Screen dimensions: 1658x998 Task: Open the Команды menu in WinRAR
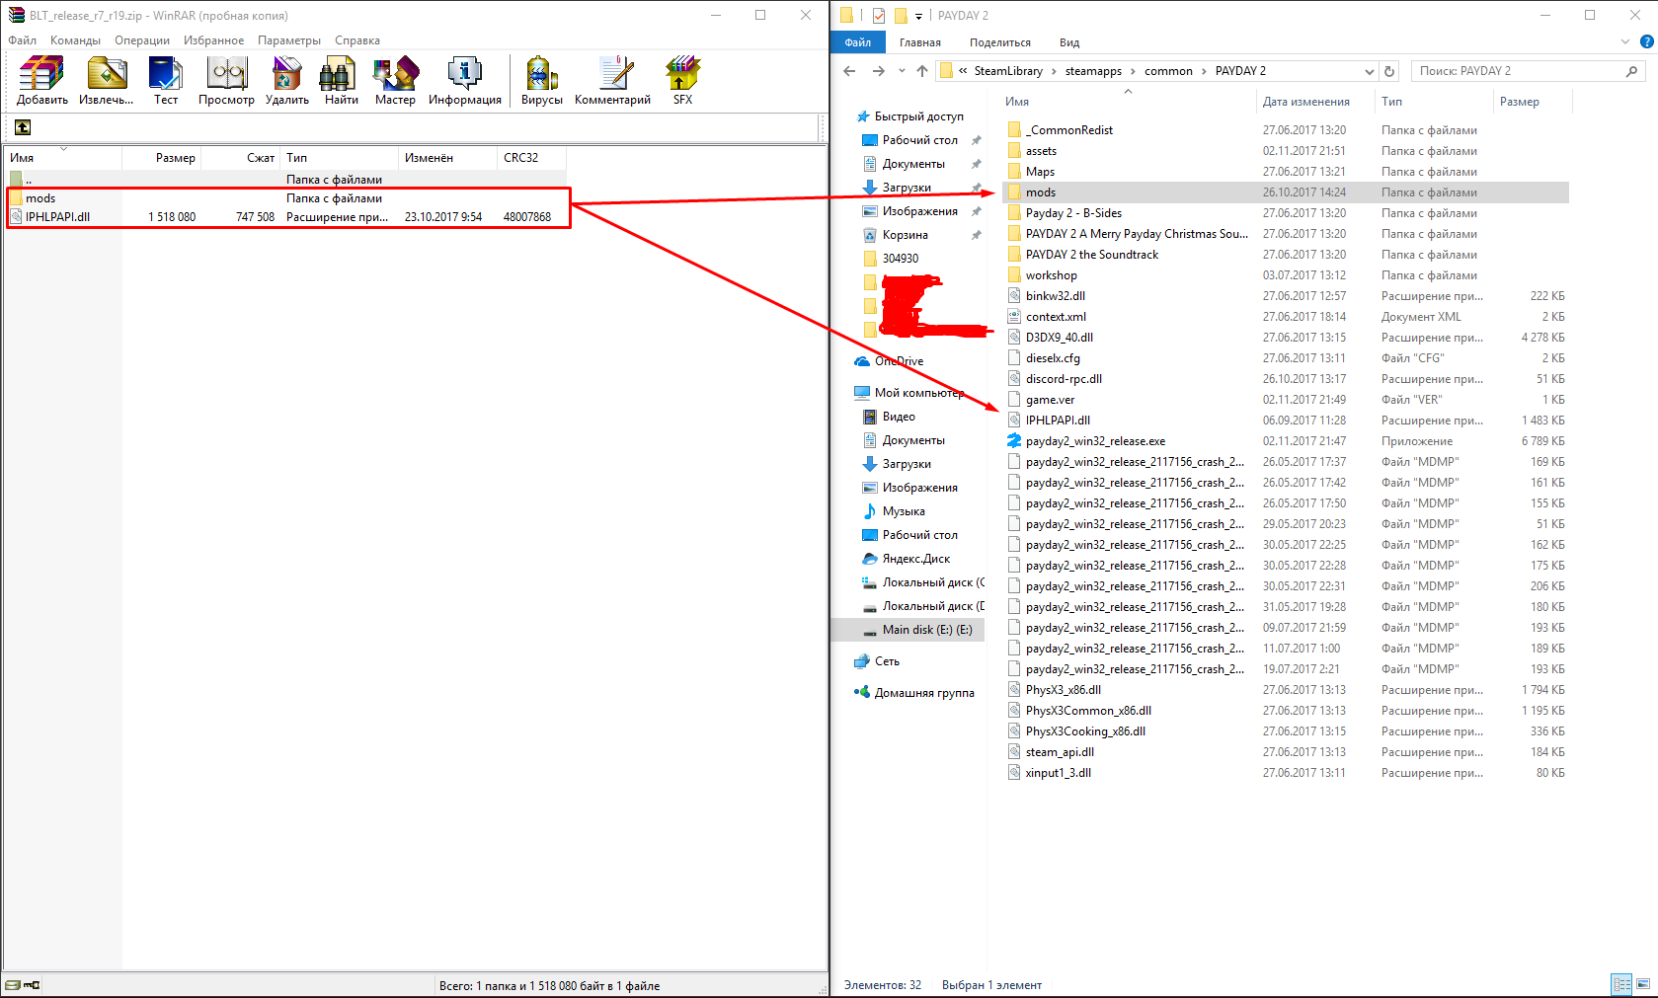coord(75,40)
